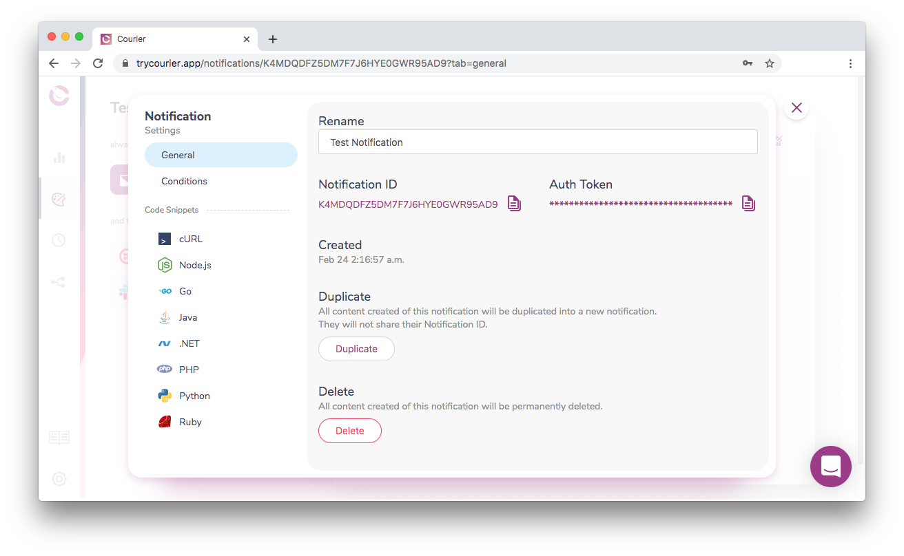Copy the Notification ID with the clipboard icon
This screenshot has width=904, height=556.
pos(514,204)
